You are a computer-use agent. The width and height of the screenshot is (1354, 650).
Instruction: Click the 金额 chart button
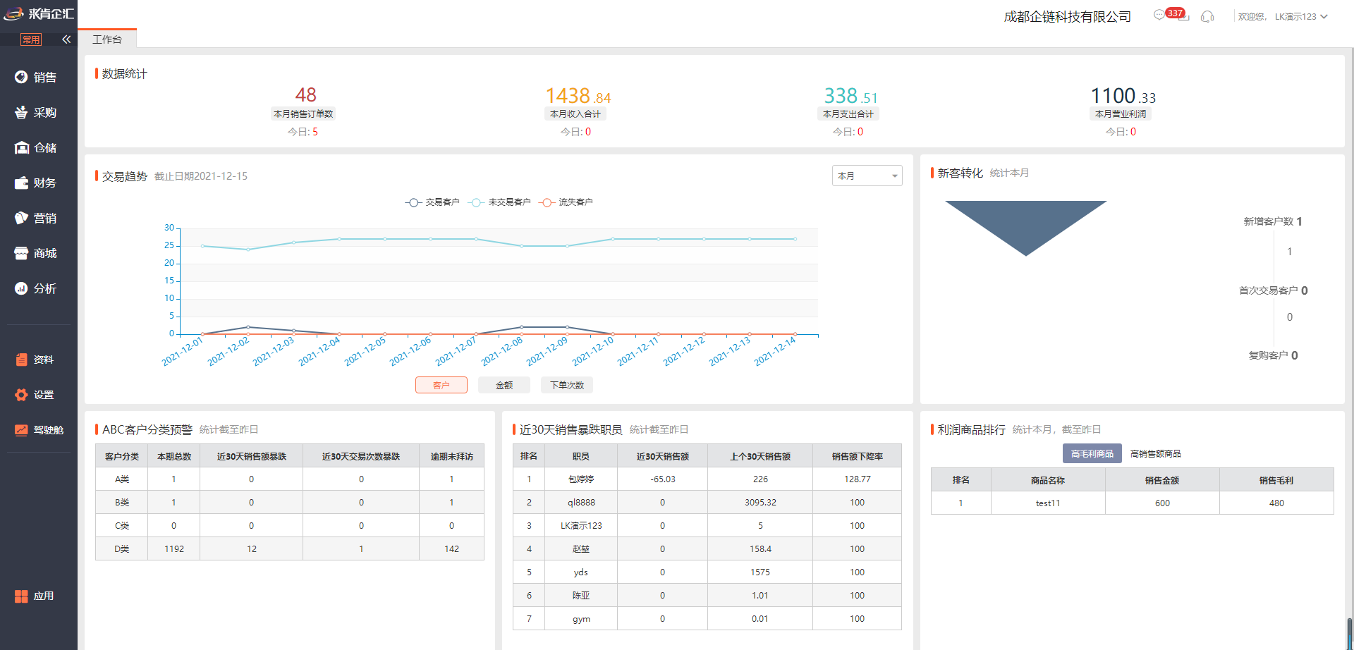click(504, 385)
